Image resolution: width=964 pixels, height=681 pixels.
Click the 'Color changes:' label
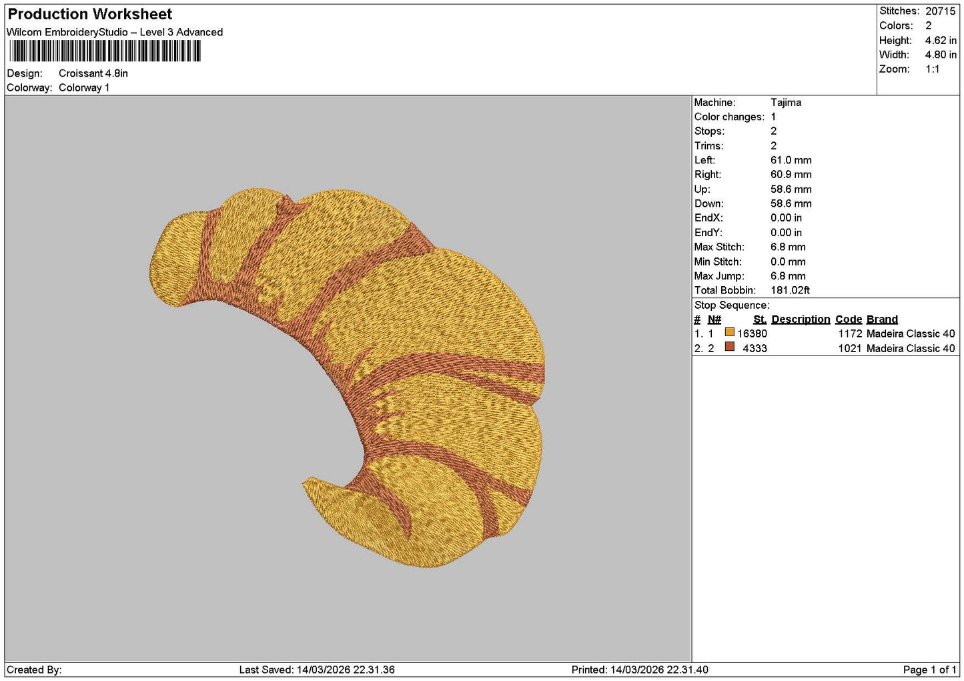(729, 117)
